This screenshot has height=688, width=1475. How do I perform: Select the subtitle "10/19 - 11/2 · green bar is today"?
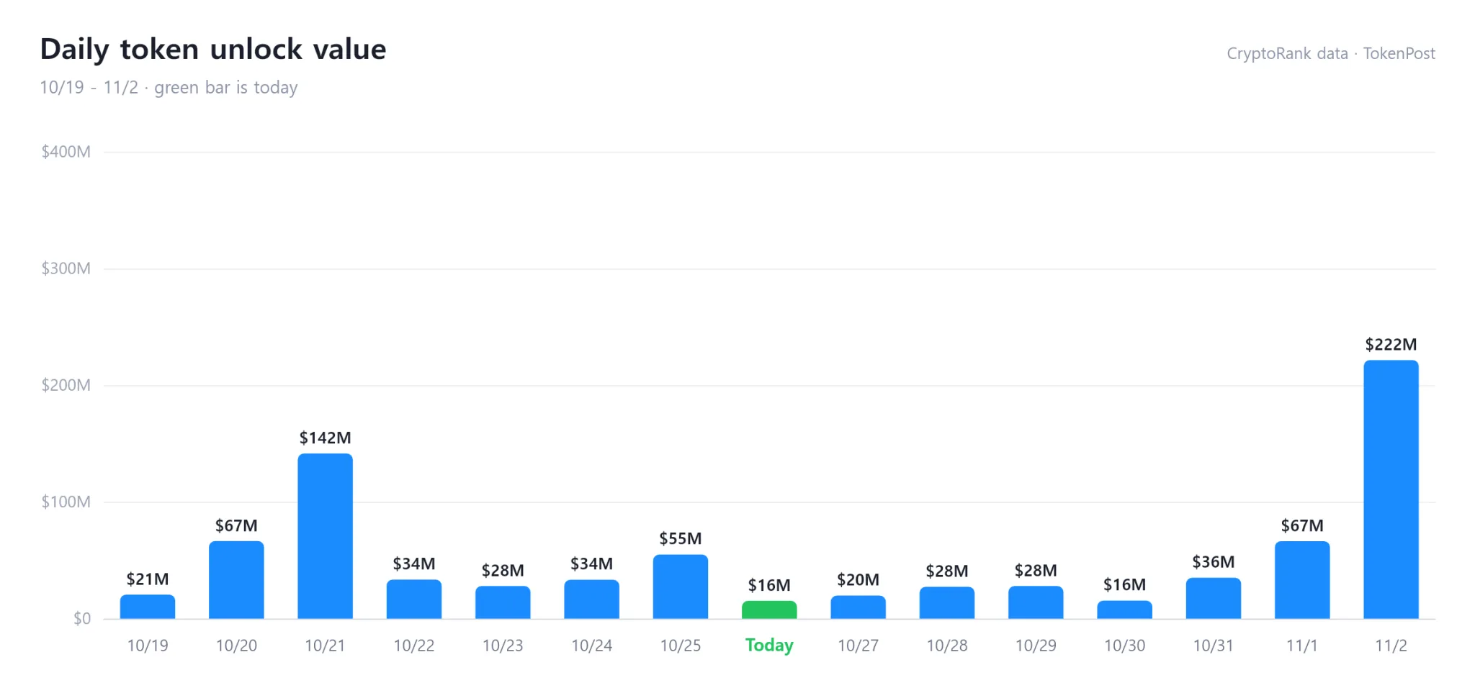169,88
